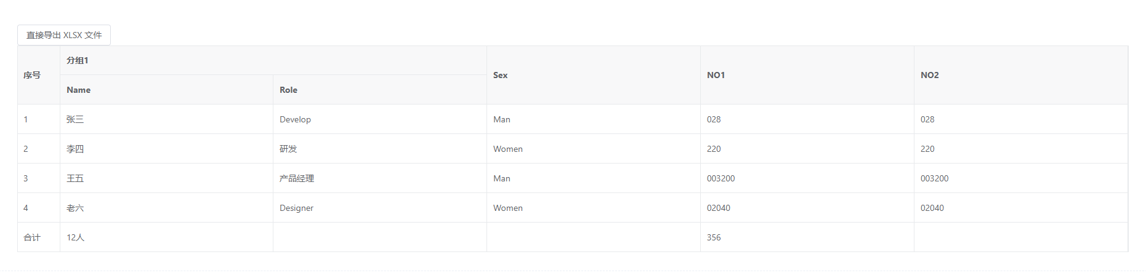Select the Develop role cell

295,119
